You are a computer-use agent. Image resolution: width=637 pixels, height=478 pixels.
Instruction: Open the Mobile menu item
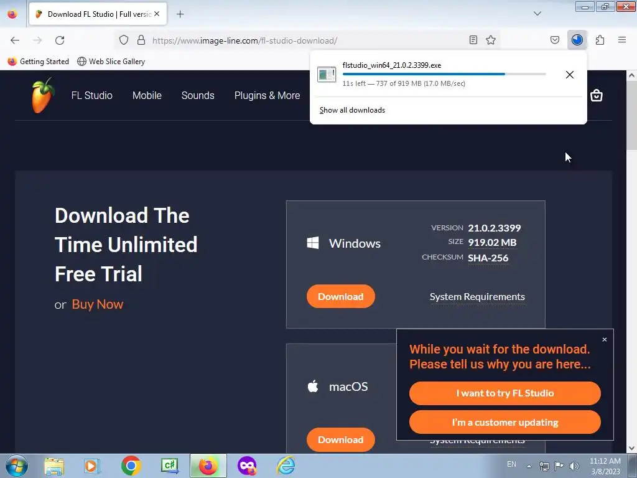(147, 95)
